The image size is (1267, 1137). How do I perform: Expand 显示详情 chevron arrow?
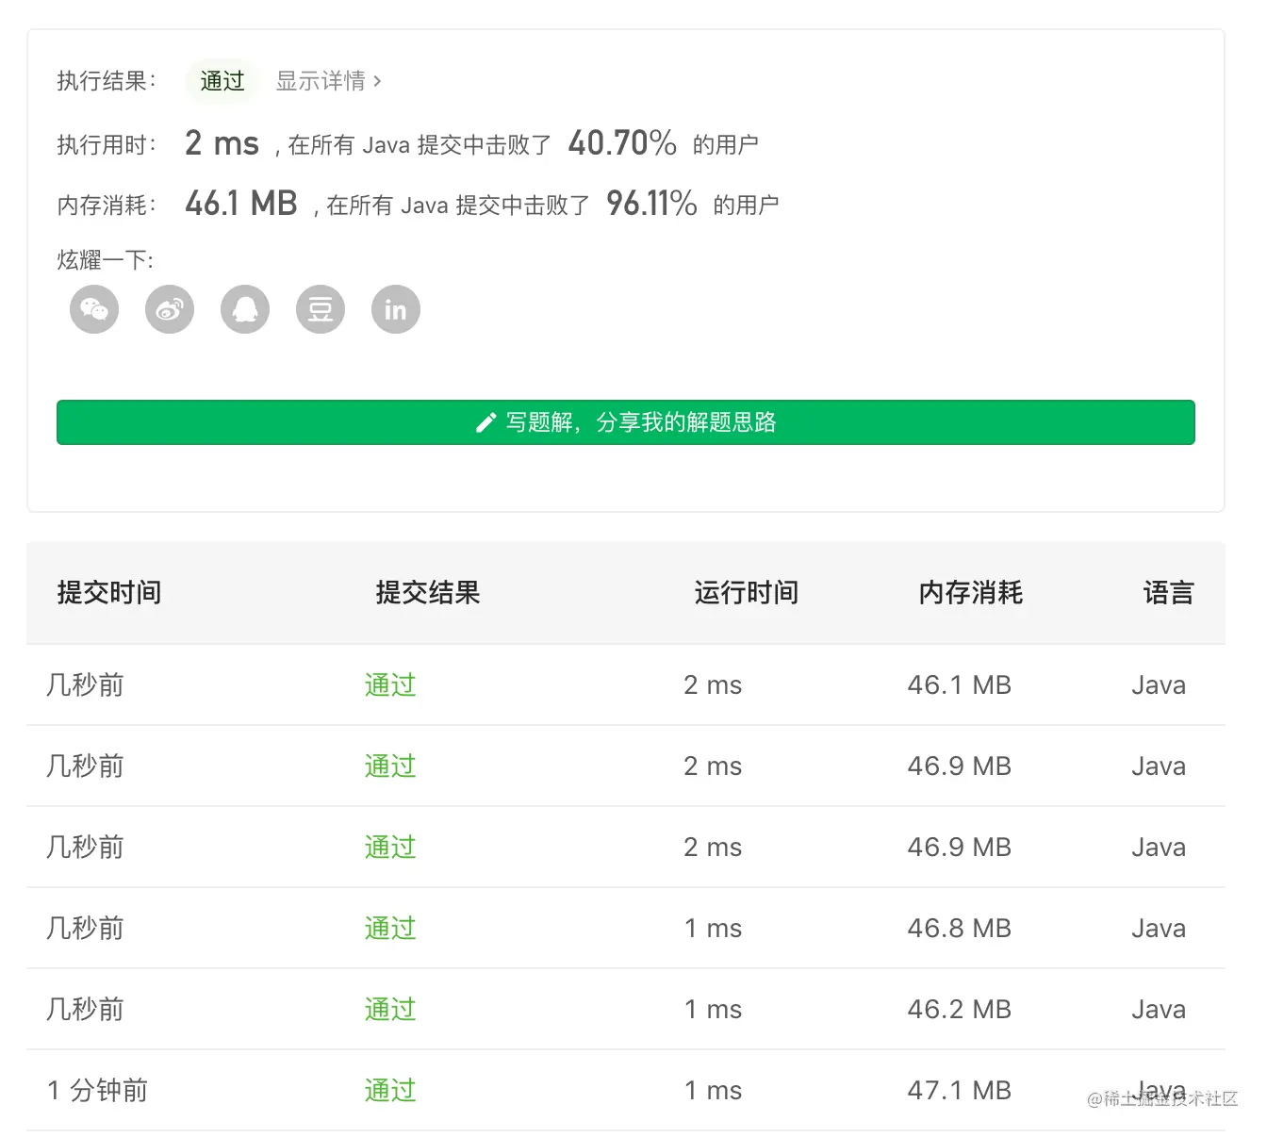click(x=377, y=81)
